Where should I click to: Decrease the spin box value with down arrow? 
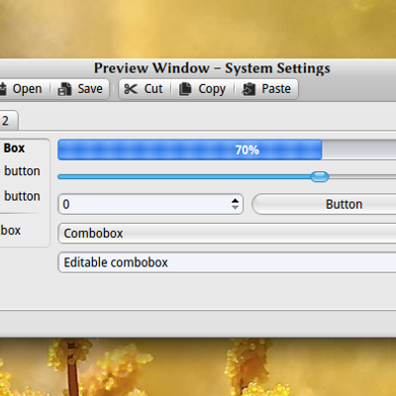click(x=235, y=207)
